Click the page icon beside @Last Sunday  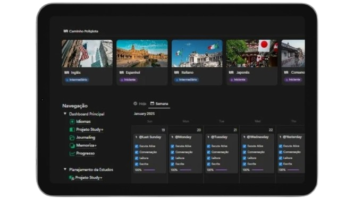(x=137, y=137)
